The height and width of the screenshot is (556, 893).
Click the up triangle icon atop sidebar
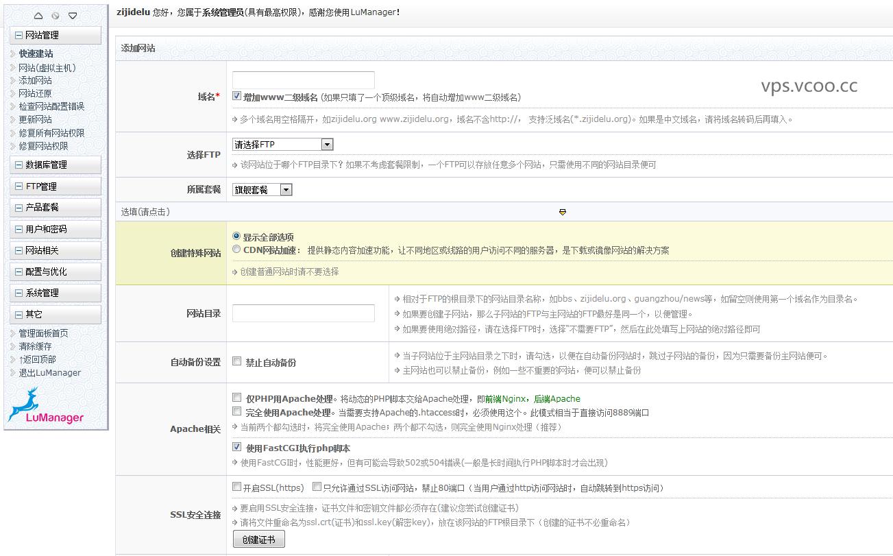[x=38, y=15]
